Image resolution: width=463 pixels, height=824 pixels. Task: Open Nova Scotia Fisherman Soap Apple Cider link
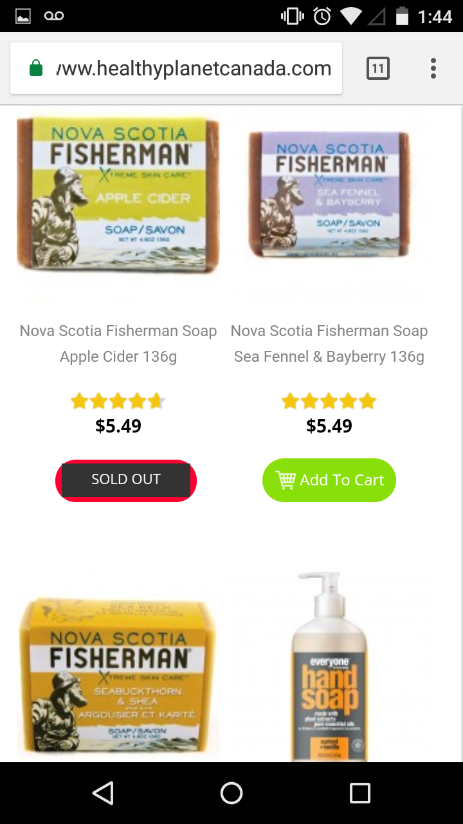[118, 343]
